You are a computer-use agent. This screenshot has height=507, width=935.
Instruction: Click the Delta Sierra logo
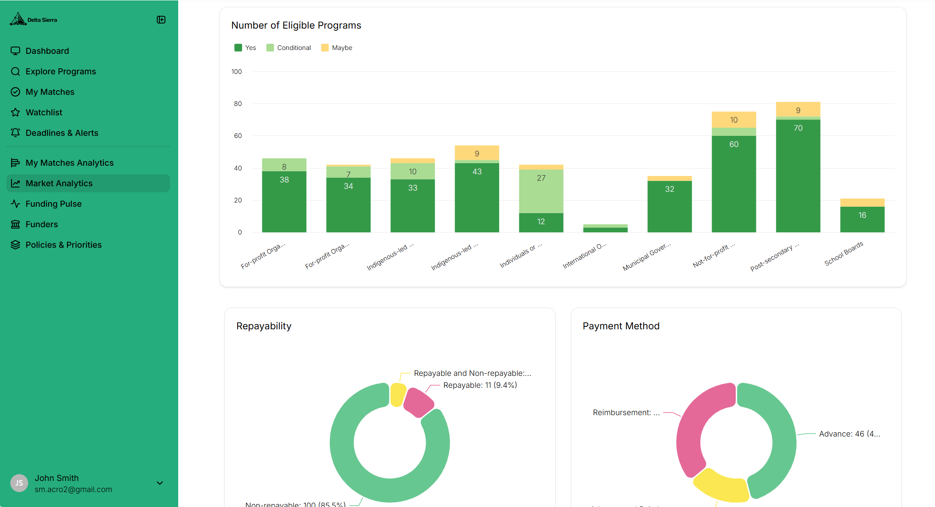(33, 19)
